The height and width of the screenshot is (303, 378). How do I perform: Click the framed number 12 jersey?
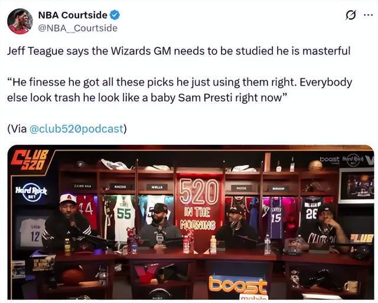coord(32,233)
